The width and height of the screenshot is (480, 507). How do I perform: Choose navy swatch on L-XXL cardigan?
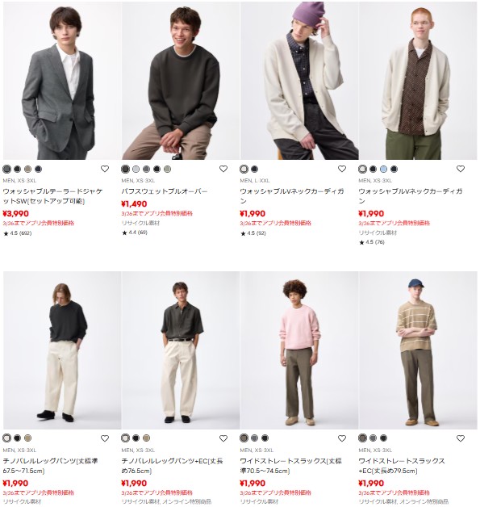(255, 169)
